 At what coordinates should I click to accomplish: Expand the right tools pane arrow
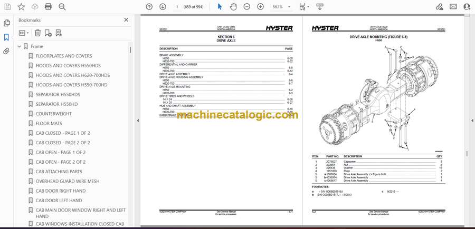click(472, 121)
